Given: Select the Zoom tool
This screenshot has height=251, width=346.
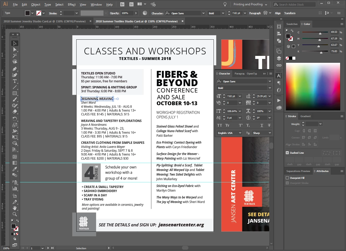Looking at the screenshot, I should pyautogui.click(x=15, y=214).
